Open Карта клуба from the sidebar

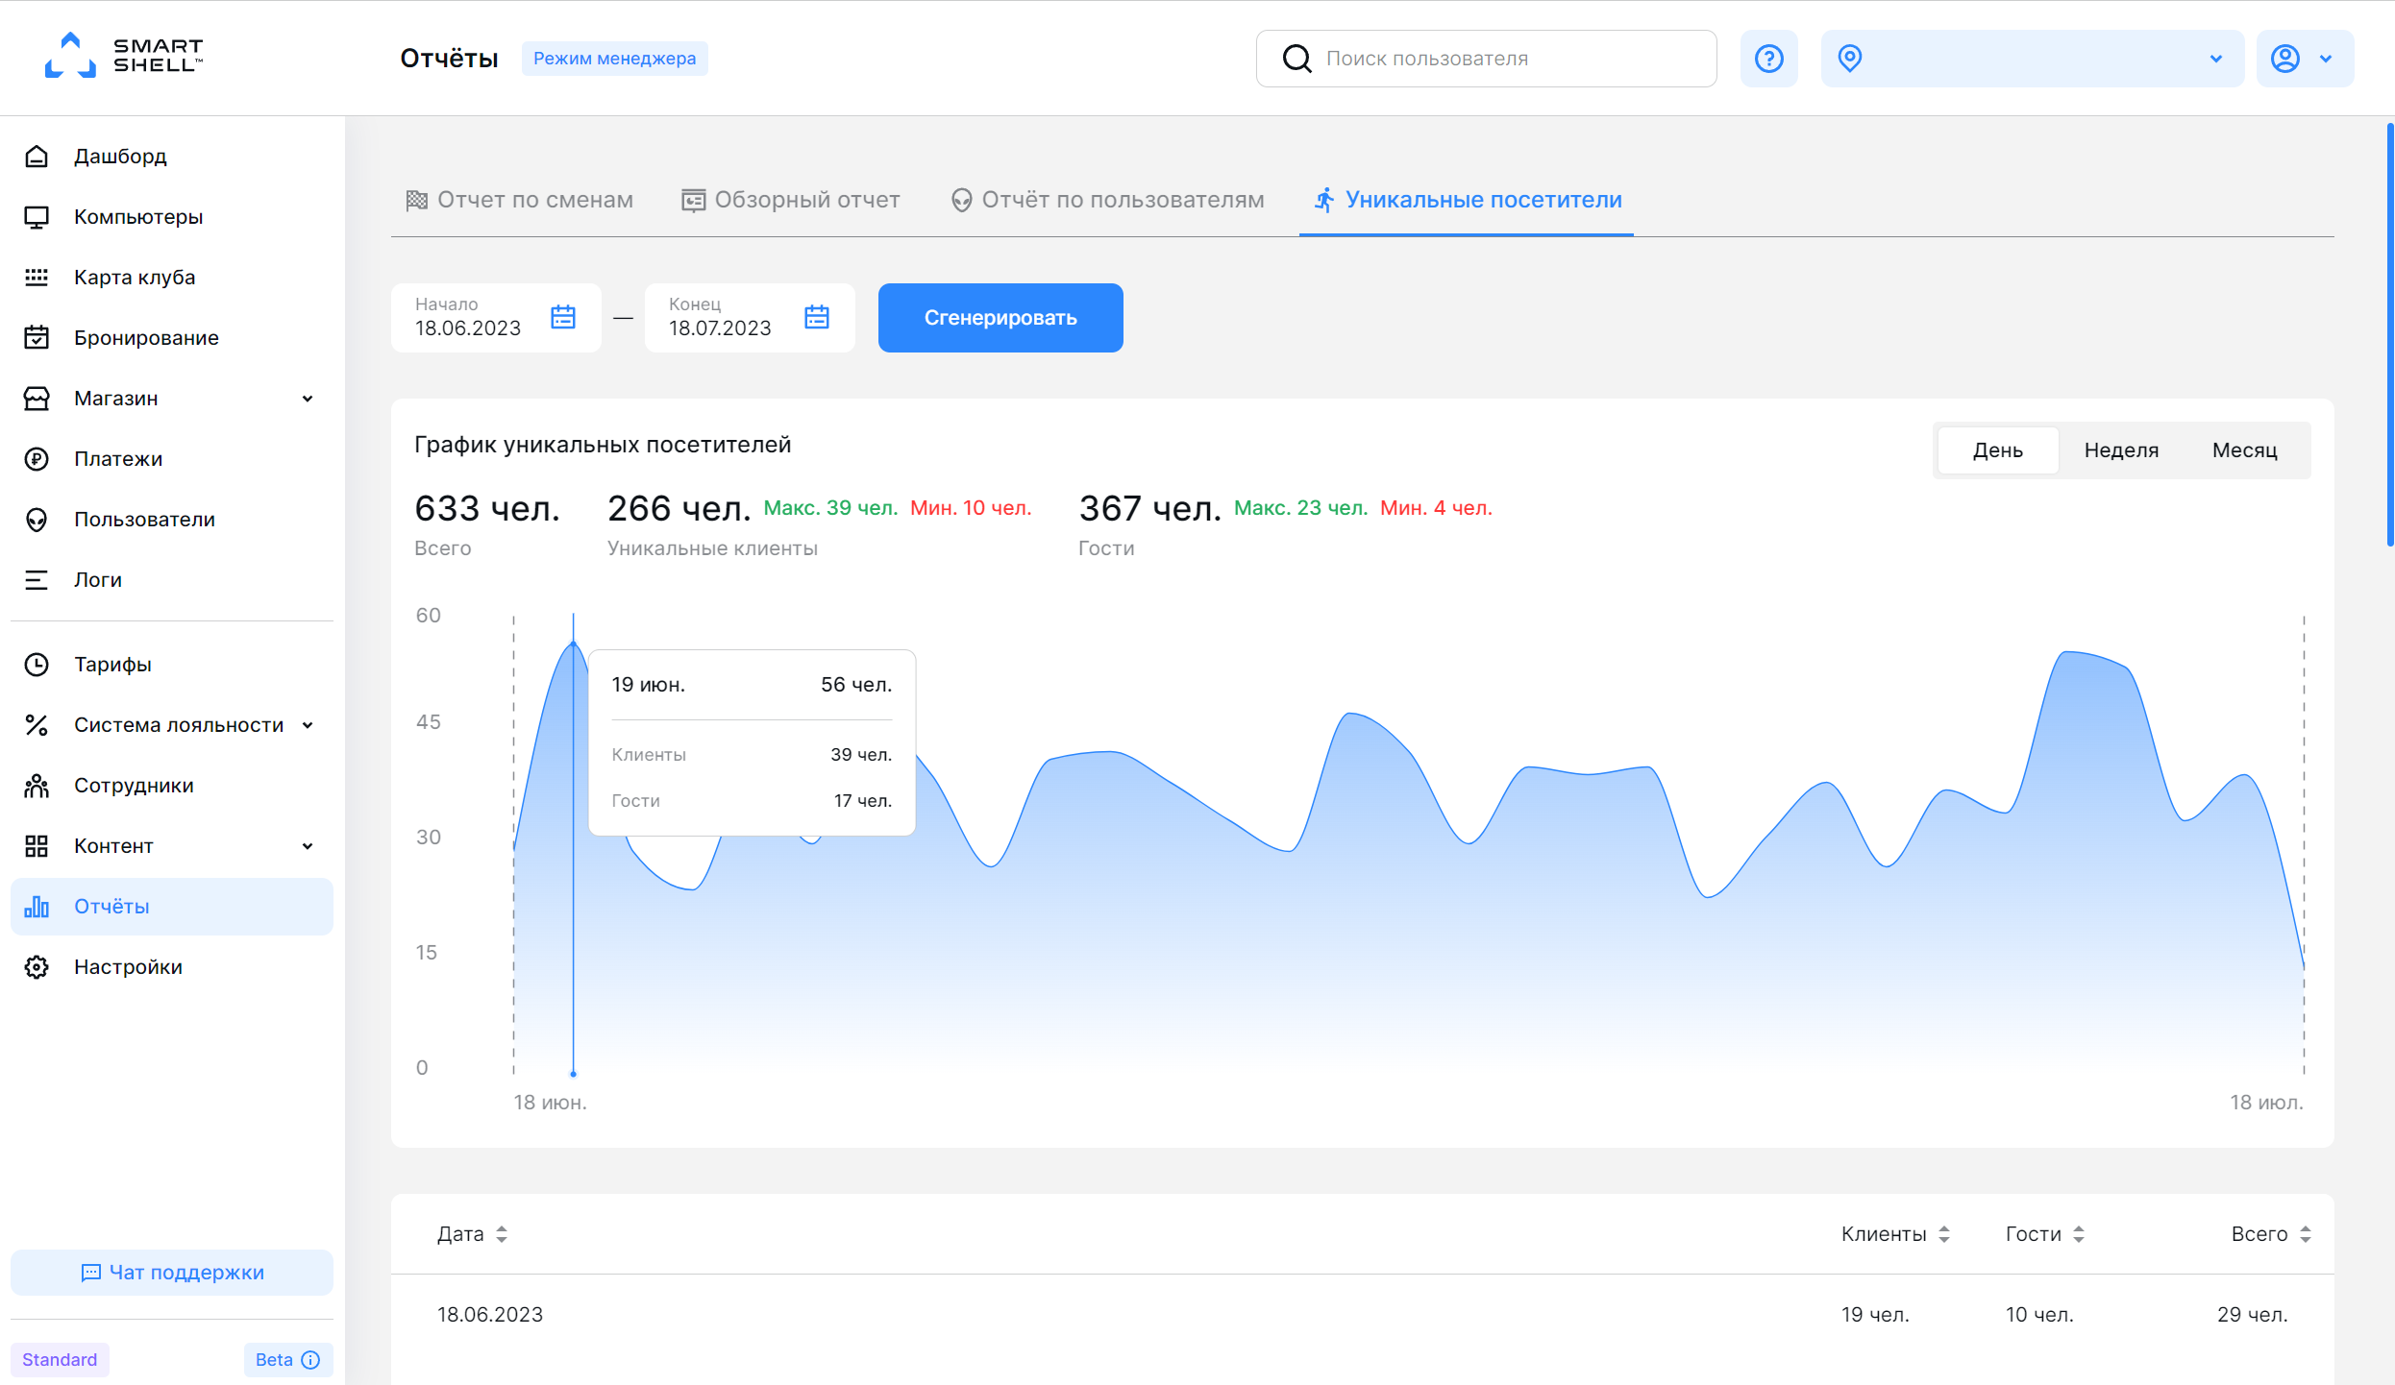[172, 278]
